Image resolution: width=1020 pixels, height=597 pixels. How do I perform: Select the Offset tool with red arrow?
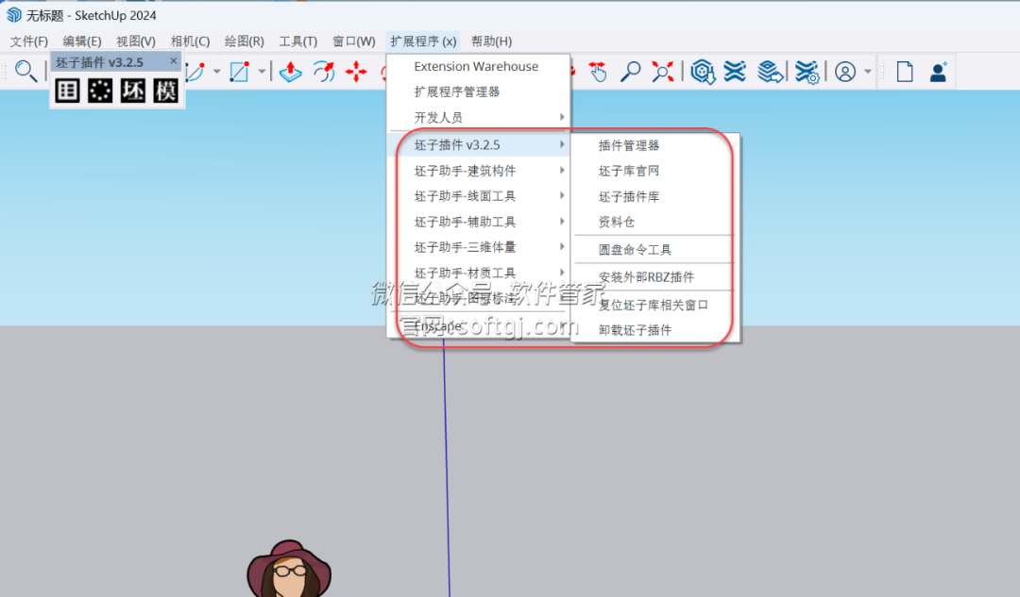[x=323, y=72]
